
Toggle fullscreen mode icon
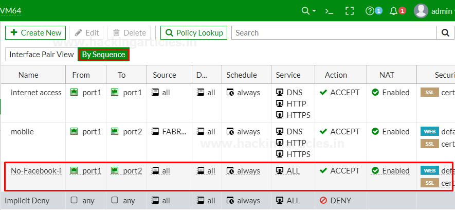tap(350, 11)
